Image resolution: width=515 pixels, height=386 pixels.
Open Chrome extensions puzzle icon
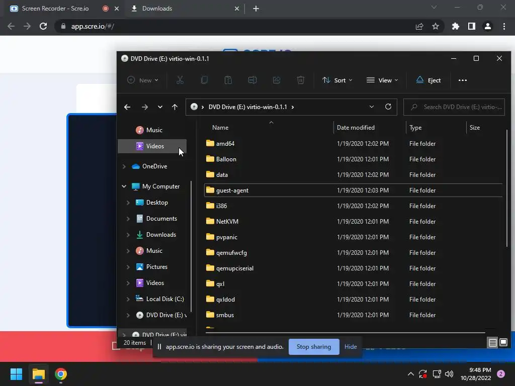[455, 26]
